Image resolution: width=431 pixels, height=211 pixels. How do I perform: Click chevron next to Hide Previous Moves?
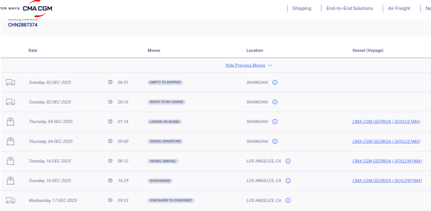270,65
